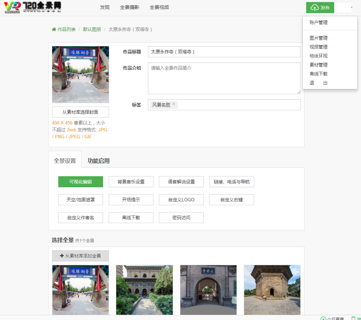The height and width of the screenshot is (320, 361).
Task: Click 从素材库选择封面 to choose a cover
Action: tap(80, 112)
